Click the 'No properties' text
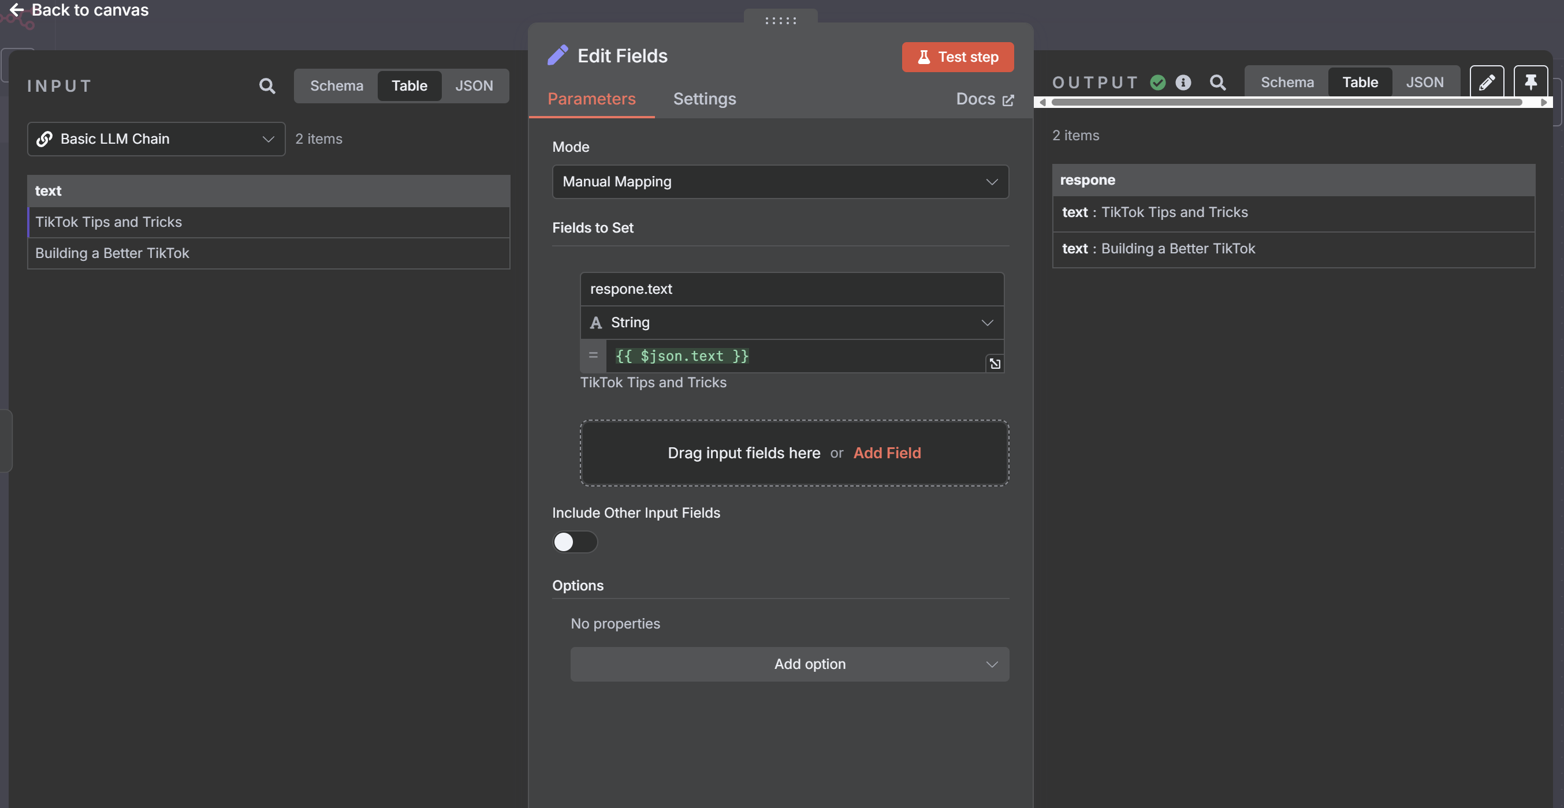 coord(615,623)
